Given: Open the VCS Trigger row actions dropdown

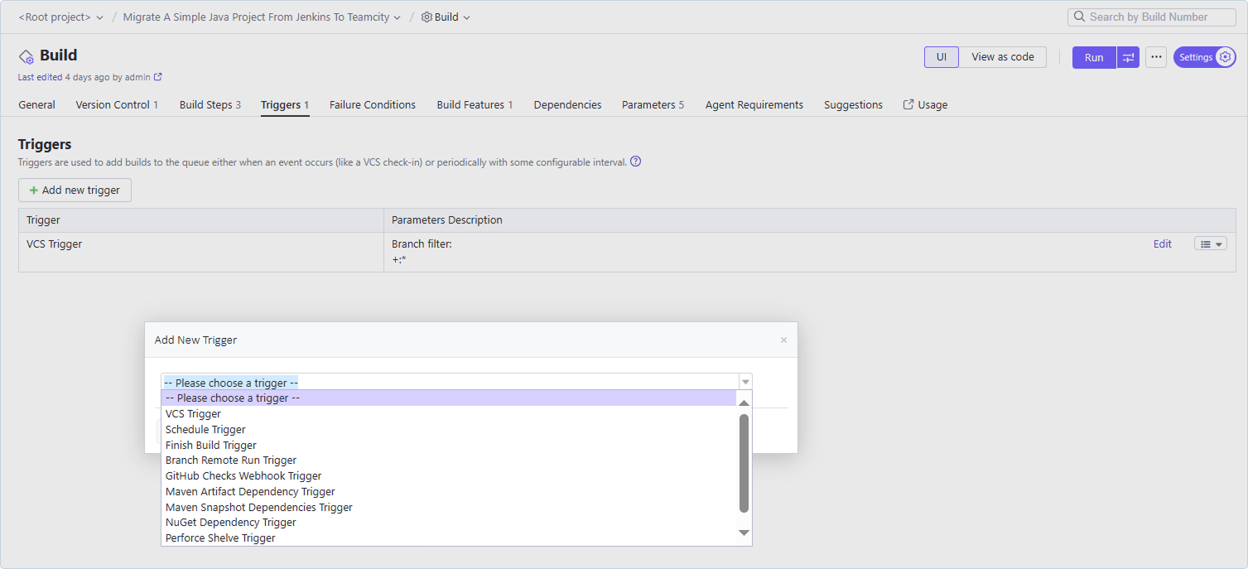Looking at the screenshot, I should (1210, 244).
